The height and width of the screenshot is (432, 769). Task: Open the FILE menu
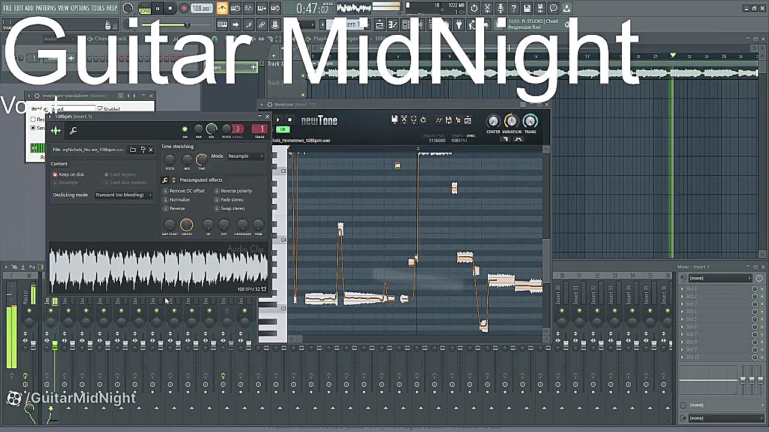click(7, 8)
